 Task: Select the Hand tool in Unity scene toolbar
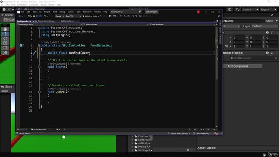(5, 29)
